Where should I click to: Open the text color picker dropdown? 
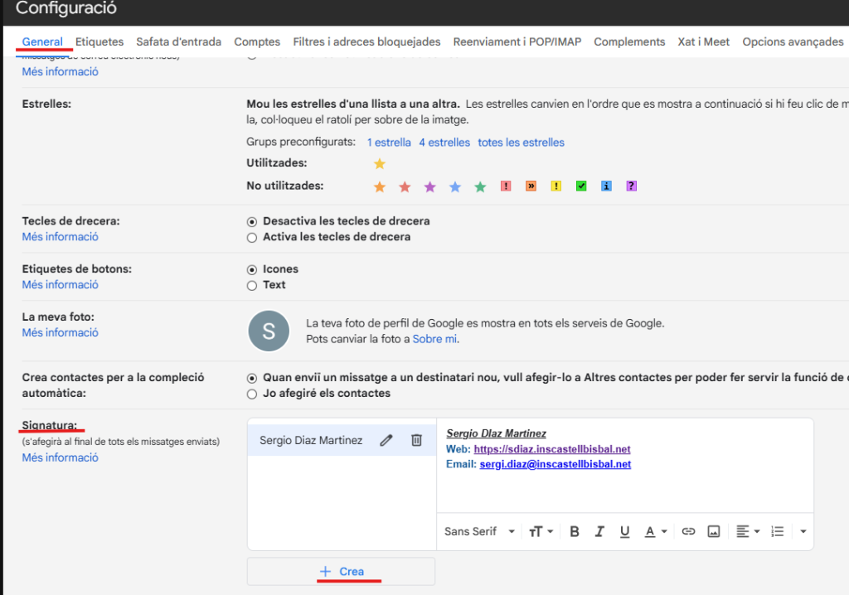(x=656, y=531)
